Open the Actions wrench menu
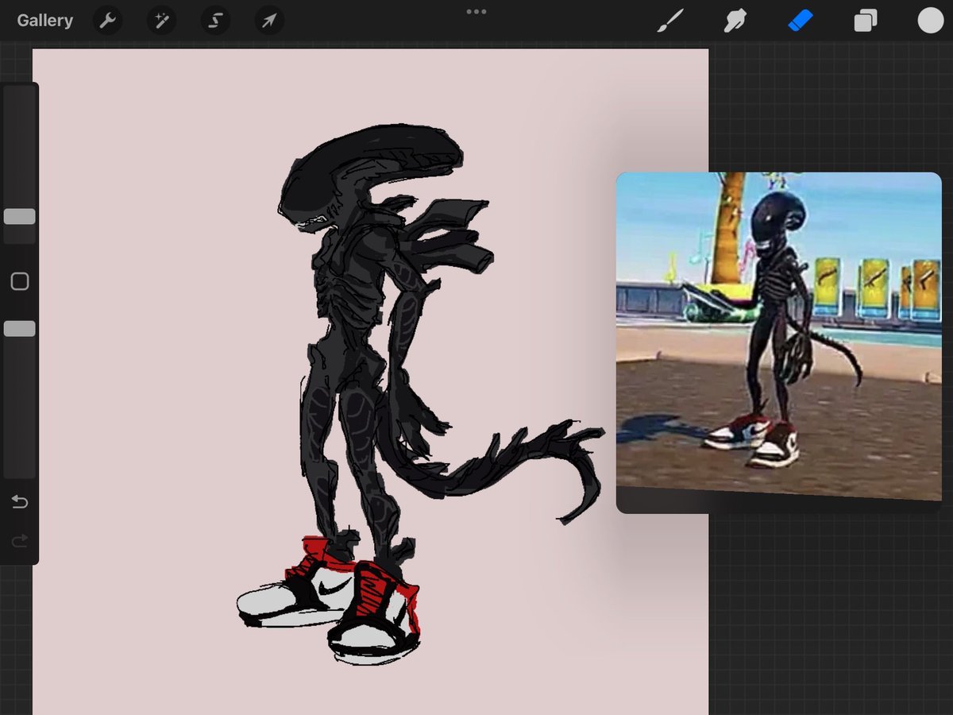The width and height of the screenshot is (953, 715). (x=107, y=21)
